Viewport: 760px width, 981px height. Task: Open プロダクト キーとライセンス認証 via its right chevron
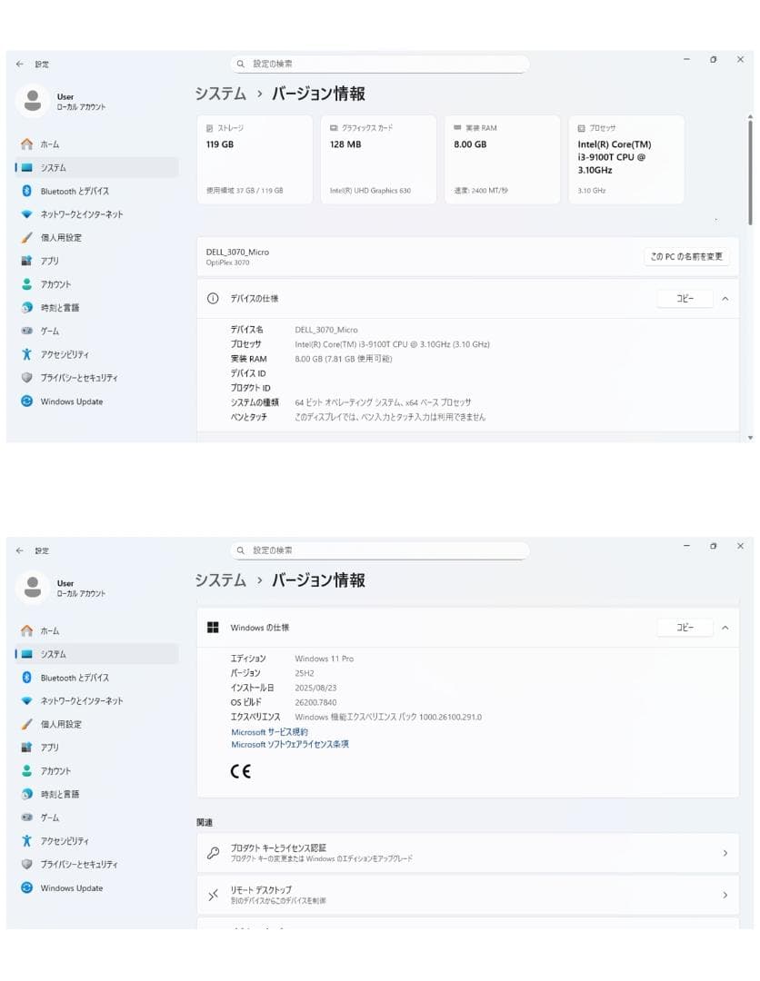coord(725,853)
